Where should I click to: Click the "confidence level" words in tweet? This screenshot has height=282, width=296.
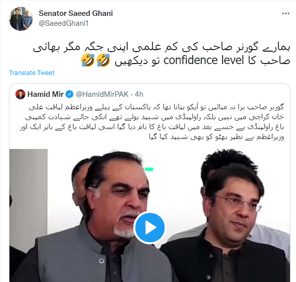(204, 60)
